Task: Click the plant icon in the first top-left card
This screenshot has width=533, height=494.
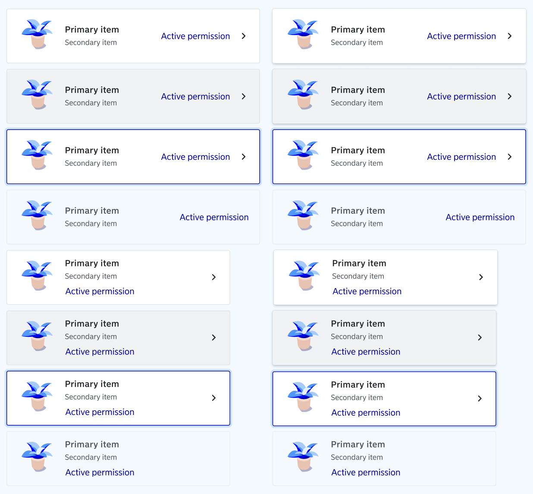Action: (37, 34)
